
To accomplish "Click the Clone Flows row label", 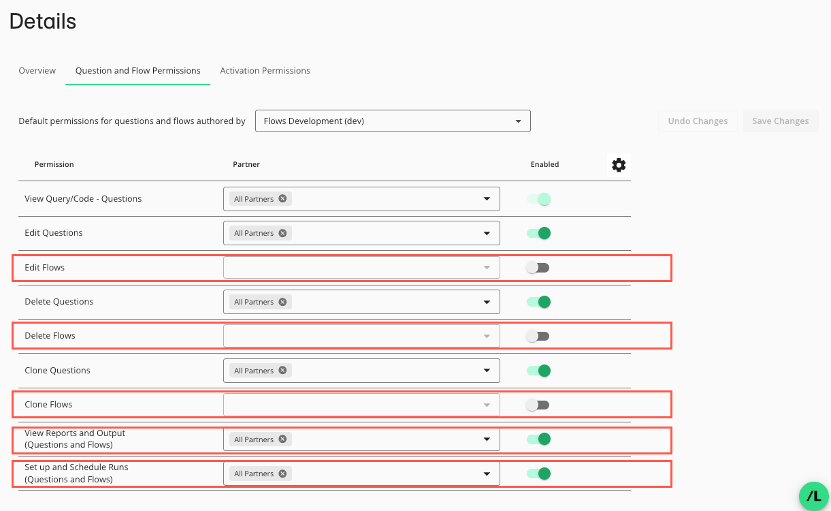I will pos(48,405).
